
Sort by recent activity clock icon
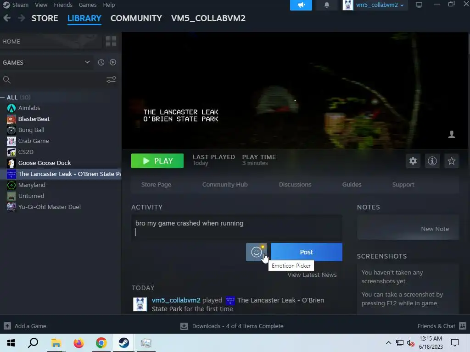pyautogui.click(x=101, y=62)
